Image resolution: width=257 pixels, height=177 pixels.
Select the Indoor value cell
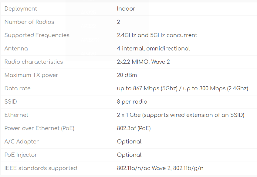126,9
